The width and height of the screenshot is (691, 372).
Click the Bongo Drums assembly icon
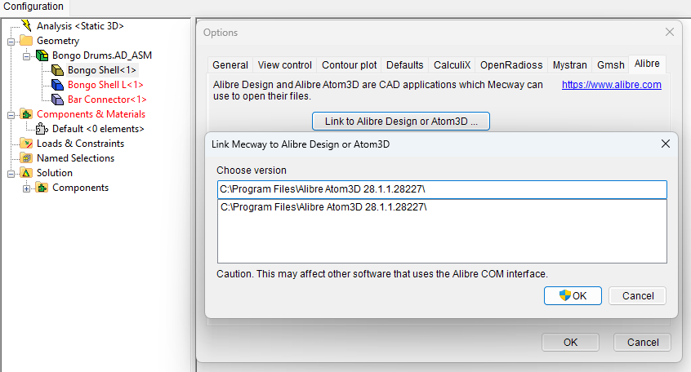coord(42,55)
